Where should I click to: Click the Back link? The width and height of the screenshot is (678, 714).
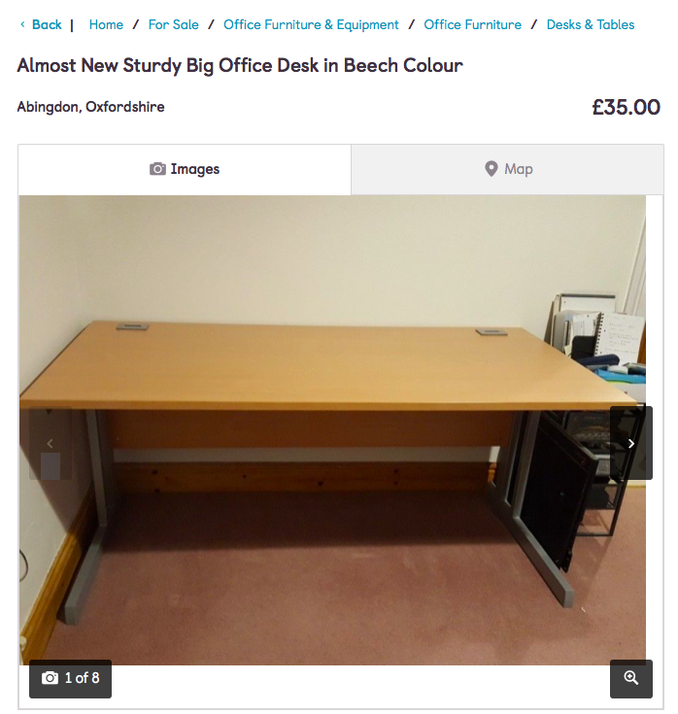tap(47, 24)
